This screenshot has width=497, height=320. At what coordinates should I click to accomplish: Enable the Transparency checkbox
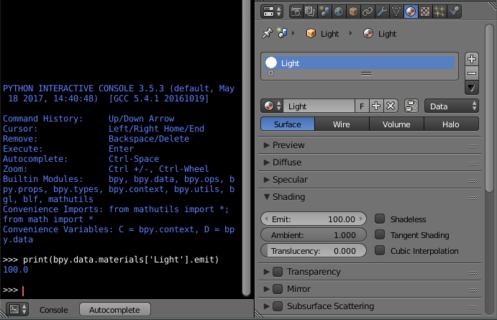pyautogui.click(x=278, y=272)
